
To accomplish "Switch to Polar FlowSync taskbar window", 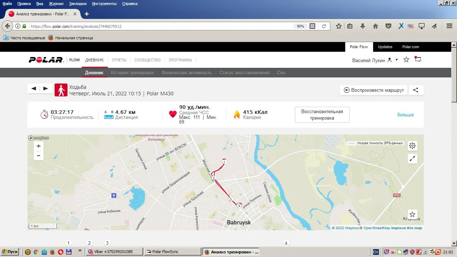I will (x=172, y=252).
